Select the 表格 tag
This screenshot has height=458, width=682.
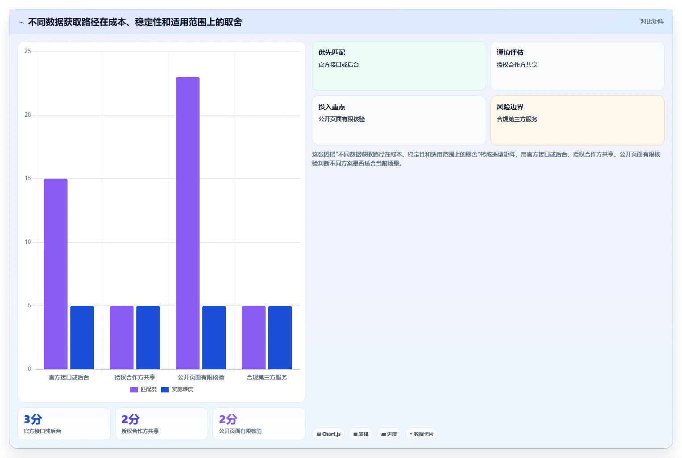[361, 434]
